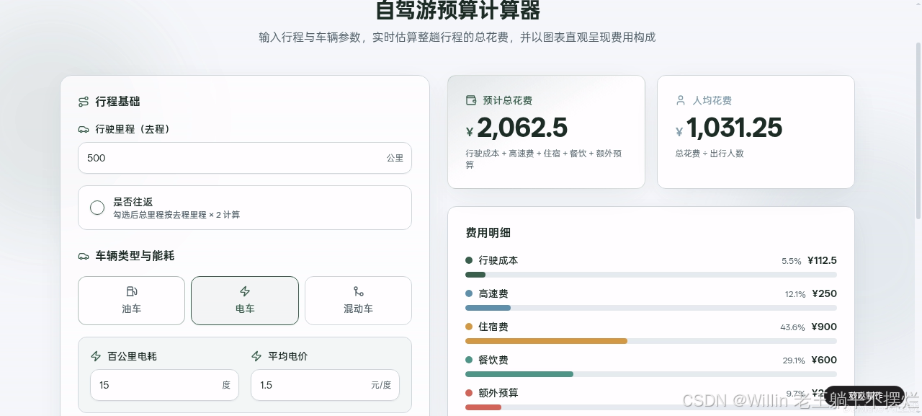Click the lightning icon beside 百公里电耗
Screen dimensions: 922x416
[96, 356]
